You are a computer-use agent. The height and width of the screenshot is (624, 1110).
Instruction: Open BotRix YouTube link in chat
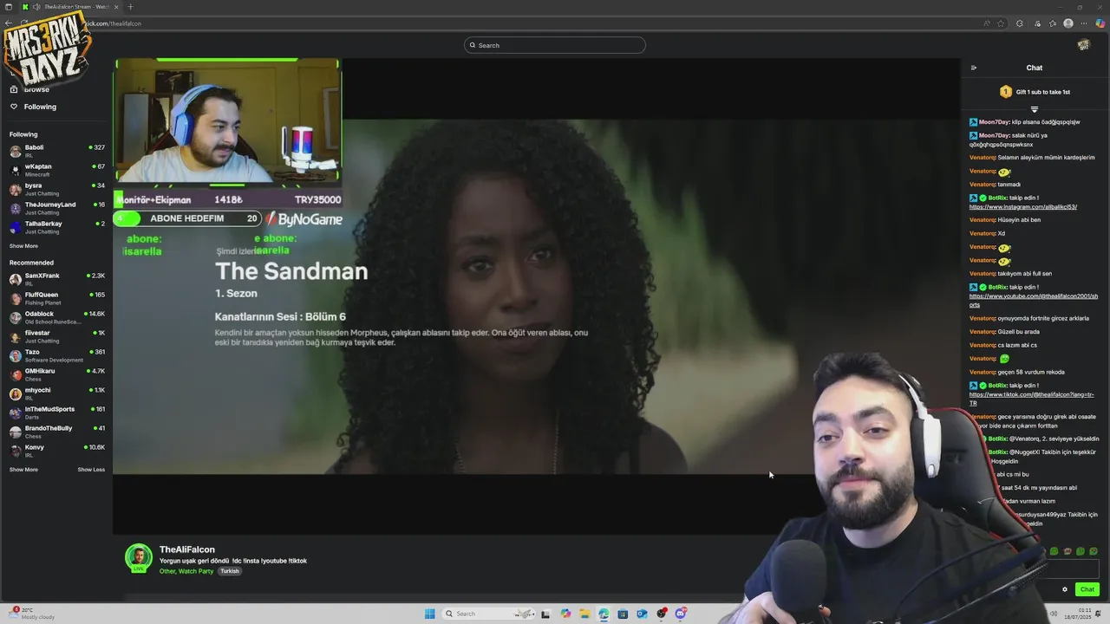coord(1034,301)
